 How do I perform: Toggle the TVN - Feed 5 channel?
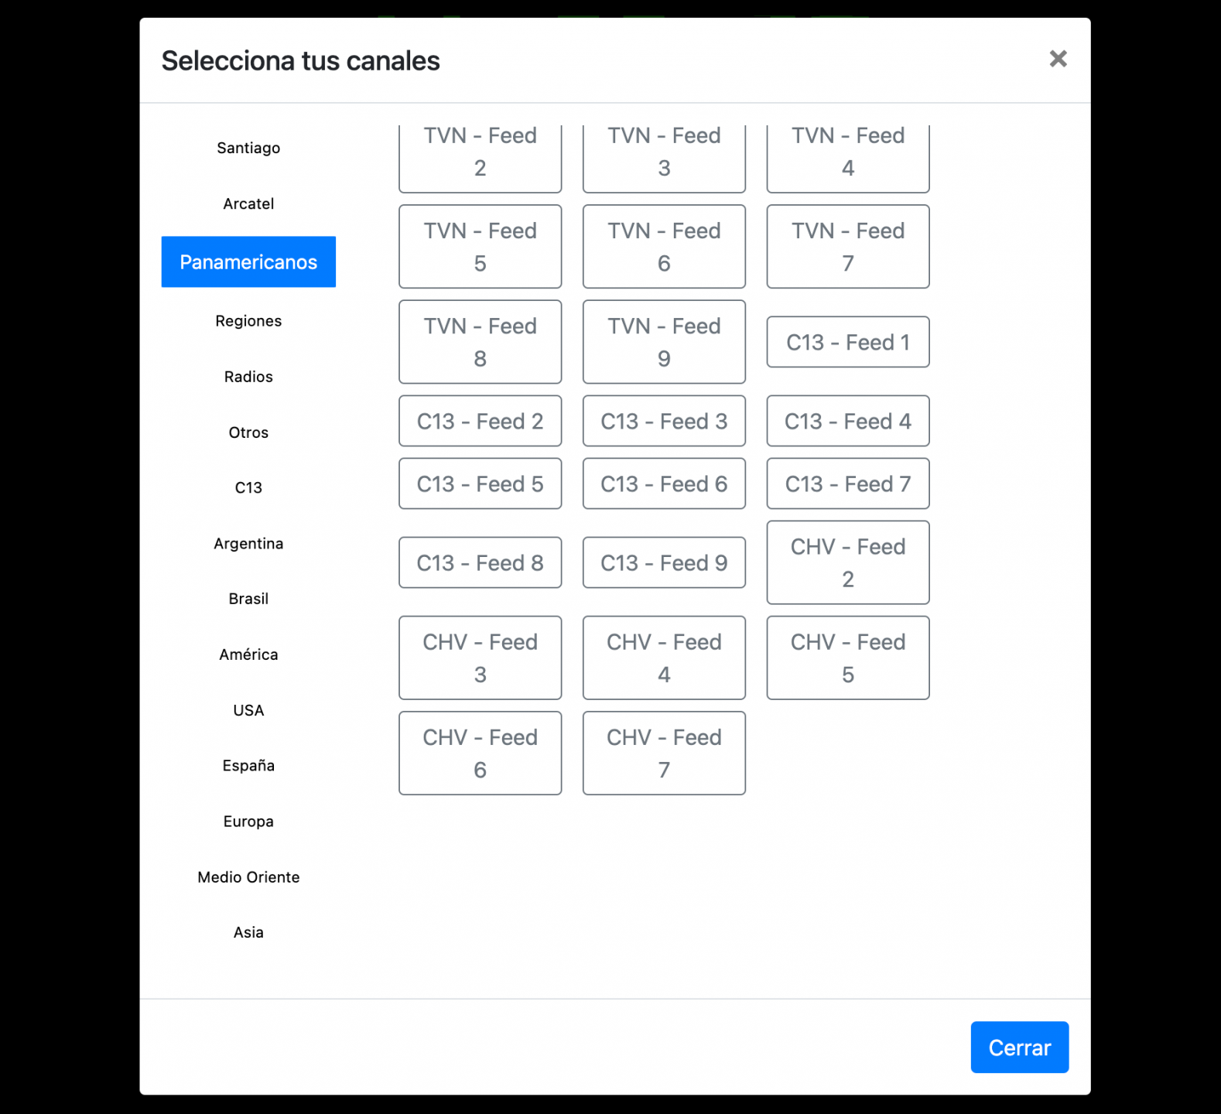point(480,247)
